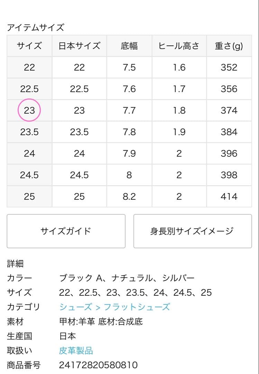Click the 底幅 column header

click(129, 45)
